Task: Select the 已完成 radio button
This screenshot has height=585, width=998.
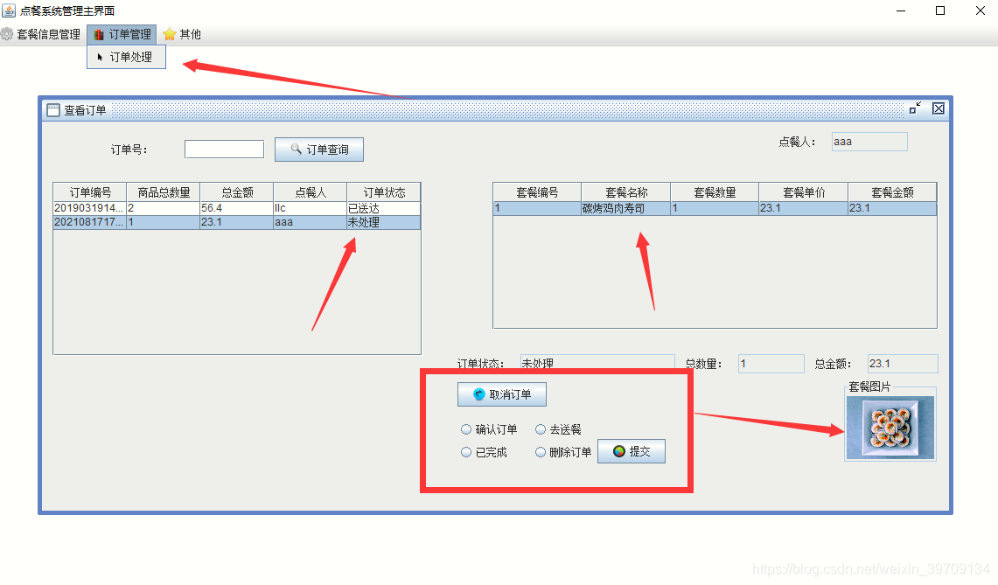Action: pyautogui.click(x=466, y=453)
